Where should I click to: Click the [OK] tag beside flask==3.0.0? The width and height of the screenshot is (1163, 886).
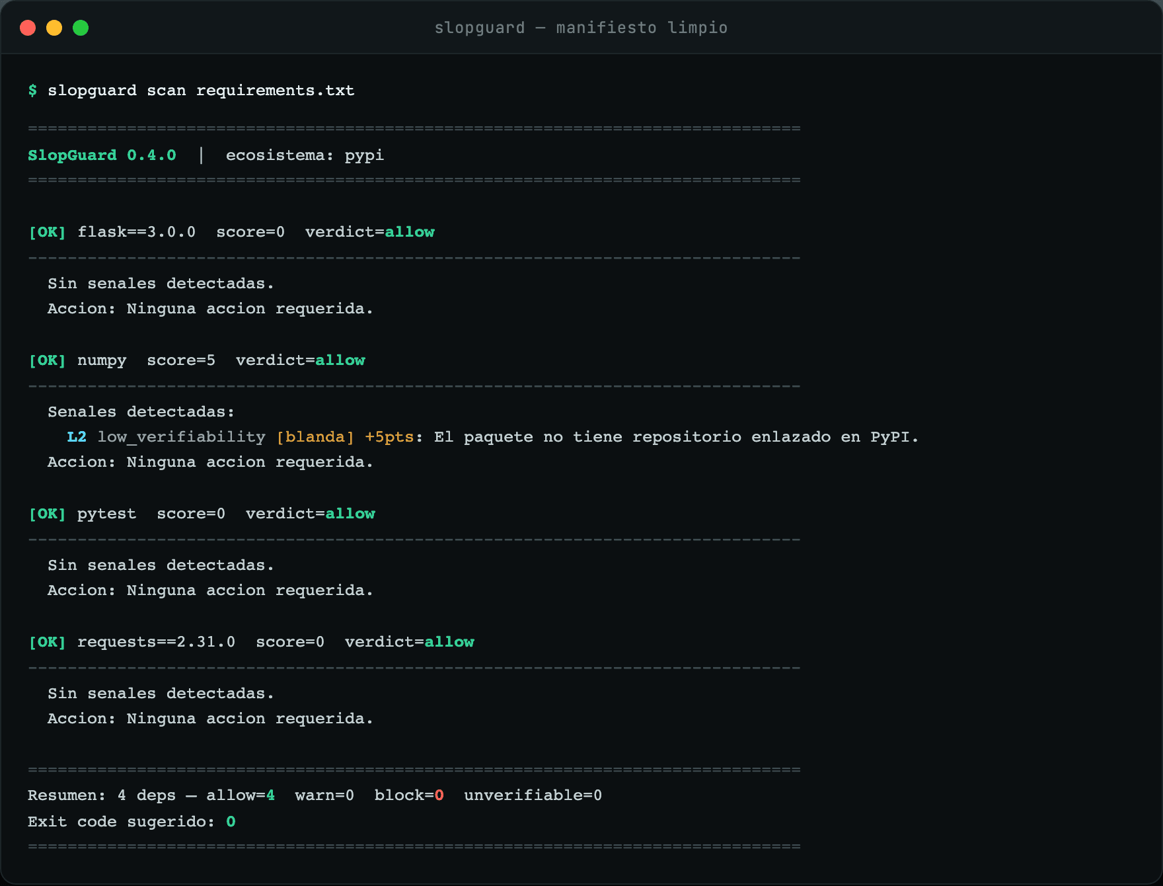pyautogui.click(x=47, y=232)
